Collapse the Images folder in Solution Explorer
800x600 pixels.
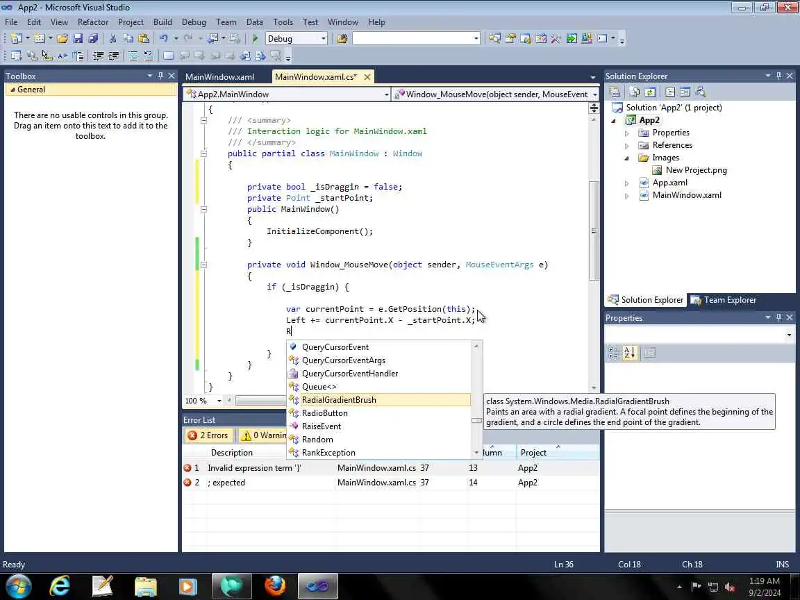(626, 158)
